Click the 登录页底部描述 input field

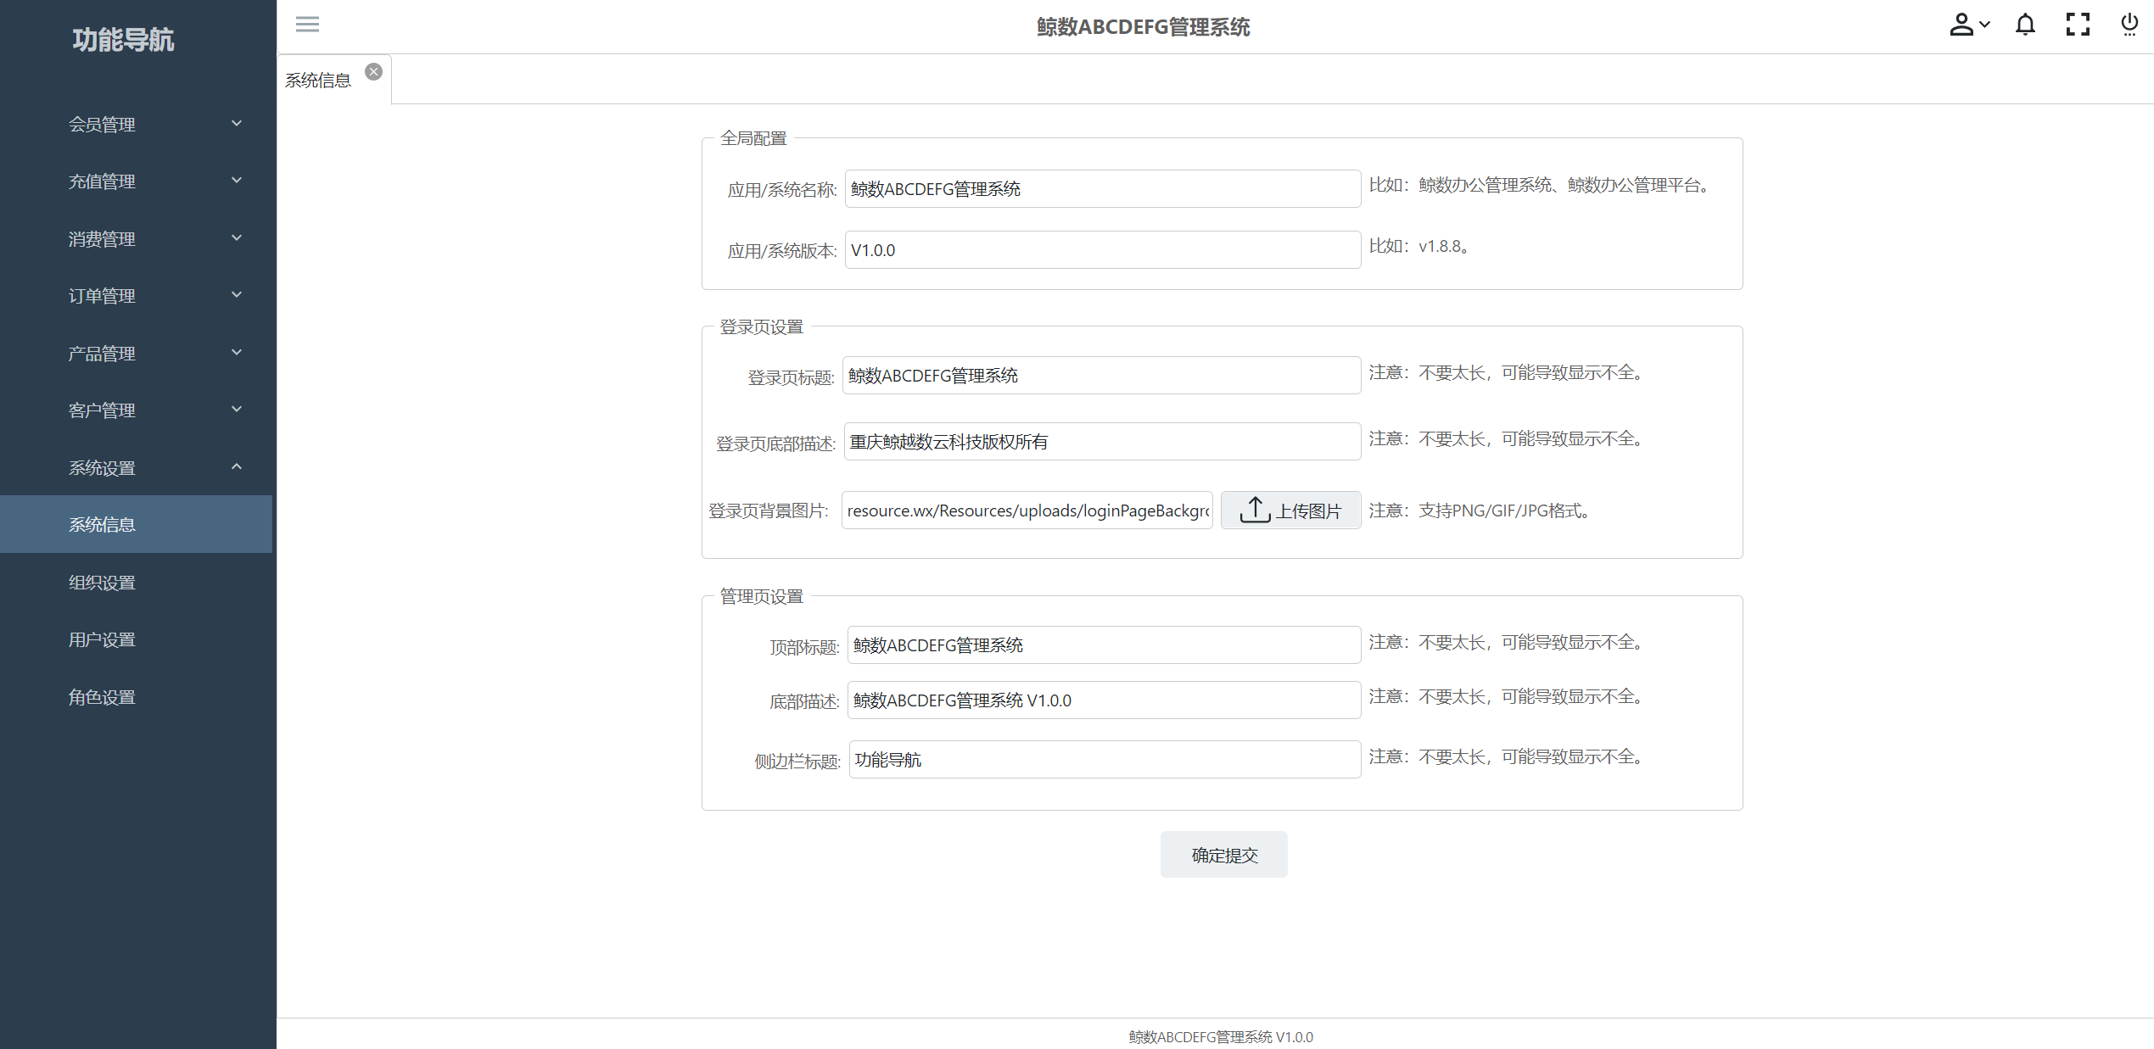[1102, 442]
